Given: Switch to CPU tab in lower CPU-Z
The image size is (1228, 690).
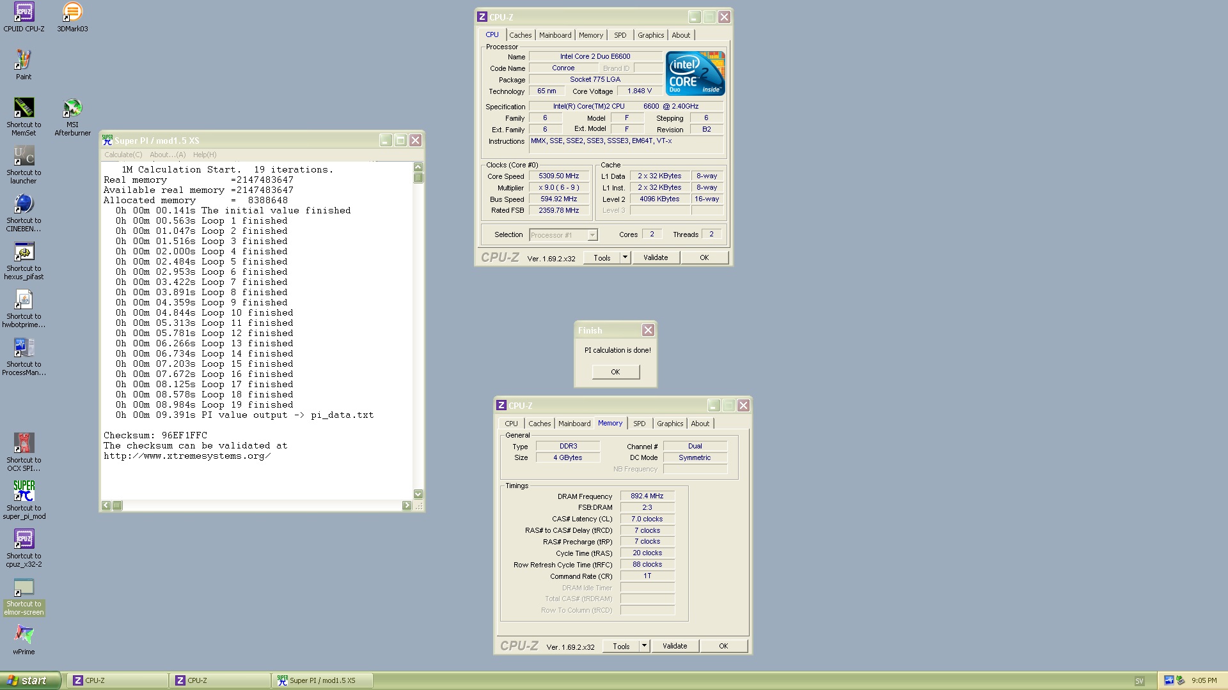Looking at the screenshot, I should coord(511,424).
